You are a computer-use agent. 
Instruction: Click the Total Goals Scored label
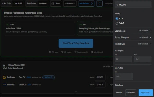point(15,68)
